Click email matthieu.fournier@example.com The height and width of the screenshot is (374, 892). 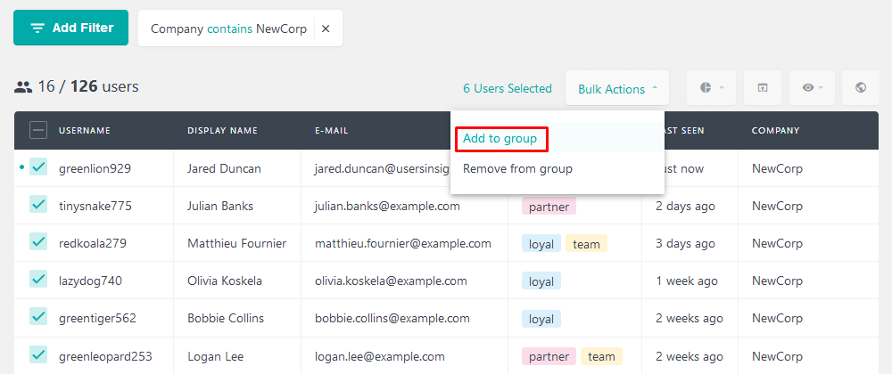[x=403, y=243]
